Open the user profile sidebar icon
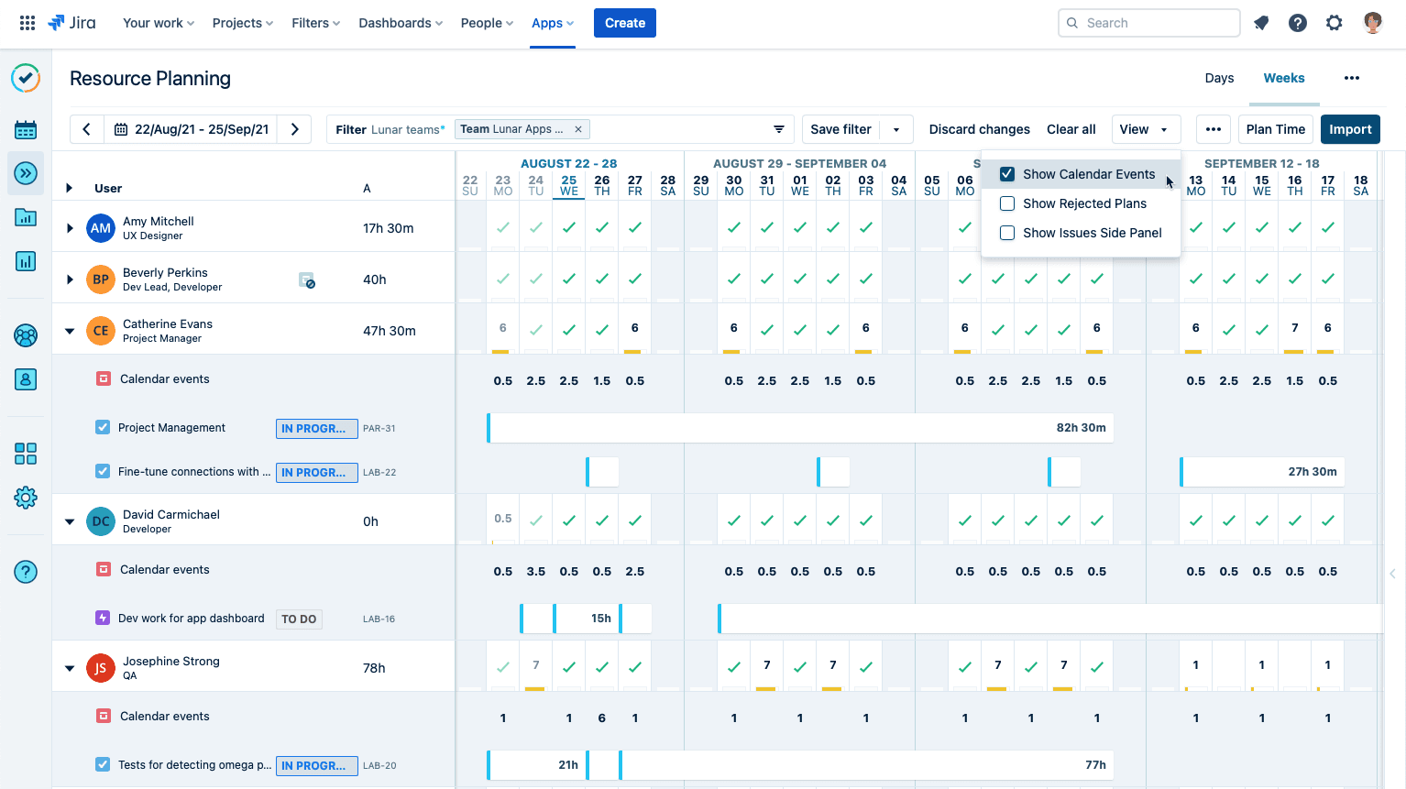This screenshot has width=1406, height=789. (x=25, y=378)
